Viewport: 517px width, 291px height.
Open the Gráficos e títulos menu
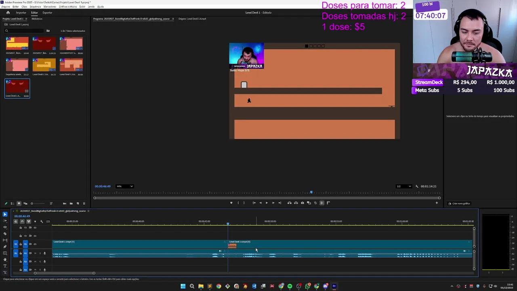(x=68, y=7)
